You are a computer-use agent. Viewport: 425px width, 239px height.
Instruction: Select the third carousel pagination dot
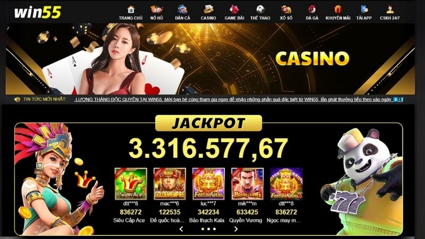click(215, 229)
